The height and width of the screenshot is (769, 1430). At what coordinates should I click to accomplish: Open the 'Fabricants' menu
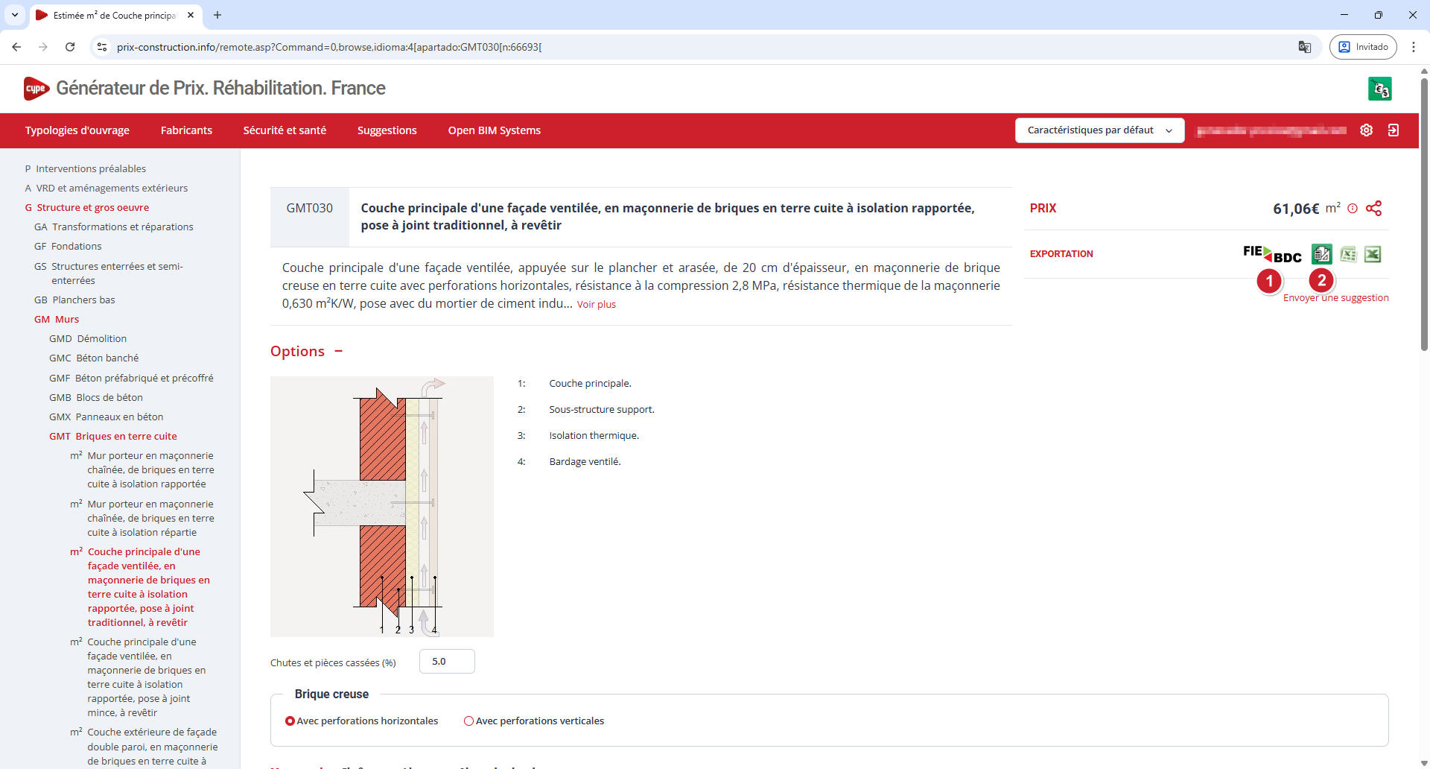[x=186, y=130]
